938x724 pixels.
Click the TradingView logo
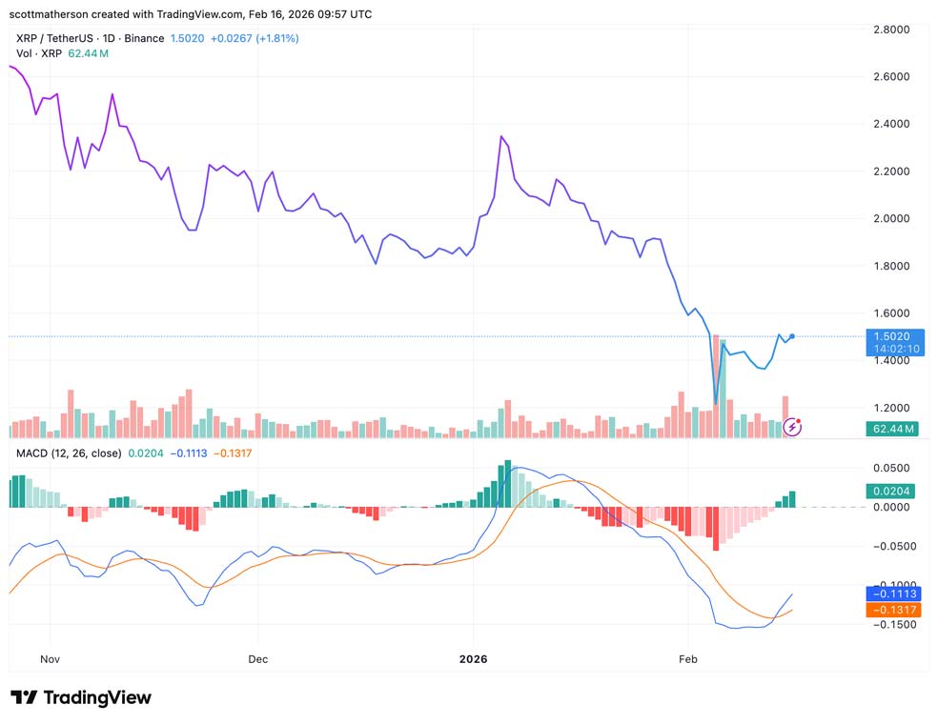coord(81,697)
